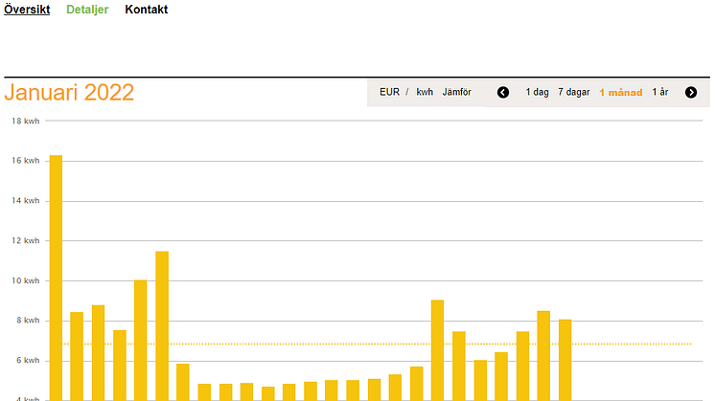The height and width of the screenshot is (401, 715).
Task: Select the 1 dag time range
Action: (x=537, y=92)
